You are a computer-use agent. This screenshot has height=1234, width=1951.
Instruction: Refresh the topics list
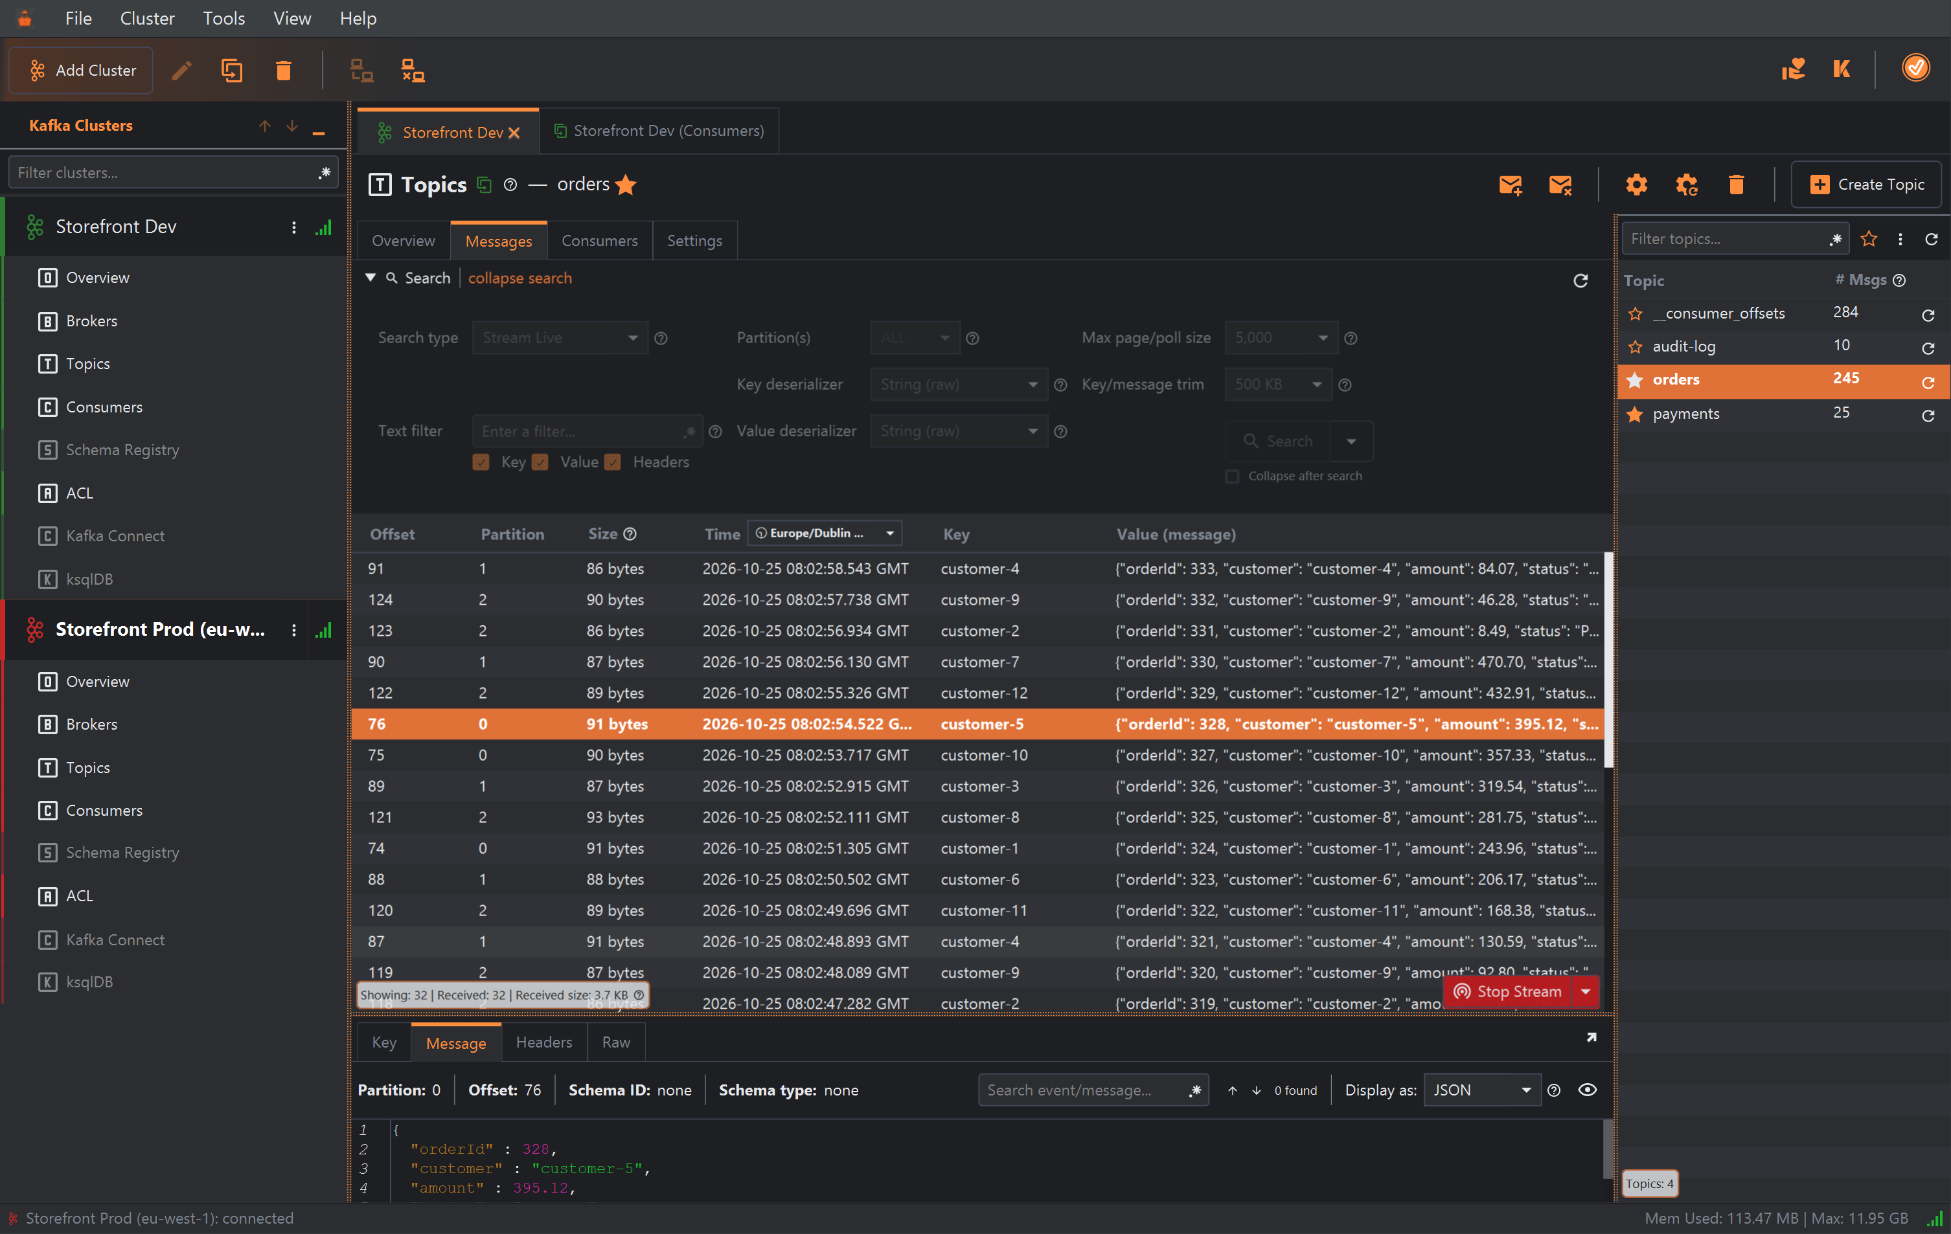pos(1931,239)
